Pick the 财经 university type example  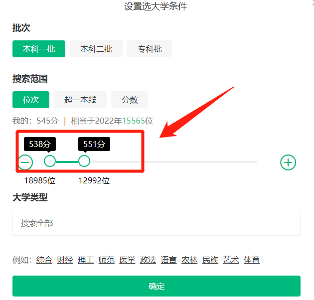[x=65, y=260]
